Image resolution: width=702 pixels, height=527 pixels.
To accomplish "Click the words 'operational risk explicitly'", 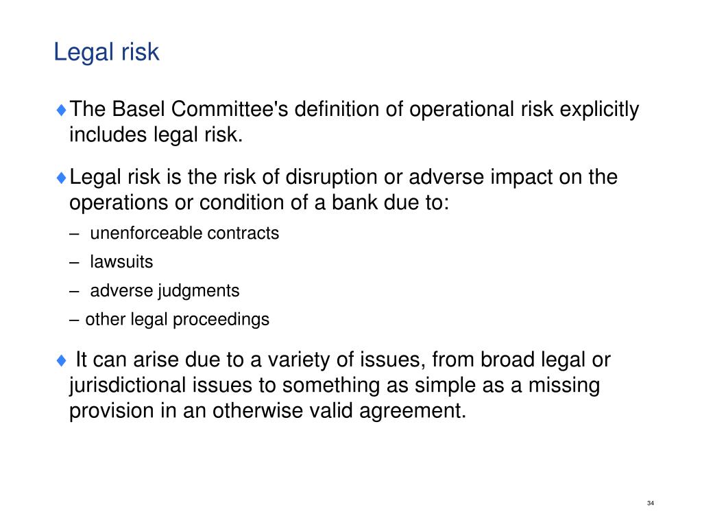I will pos(524,110).
